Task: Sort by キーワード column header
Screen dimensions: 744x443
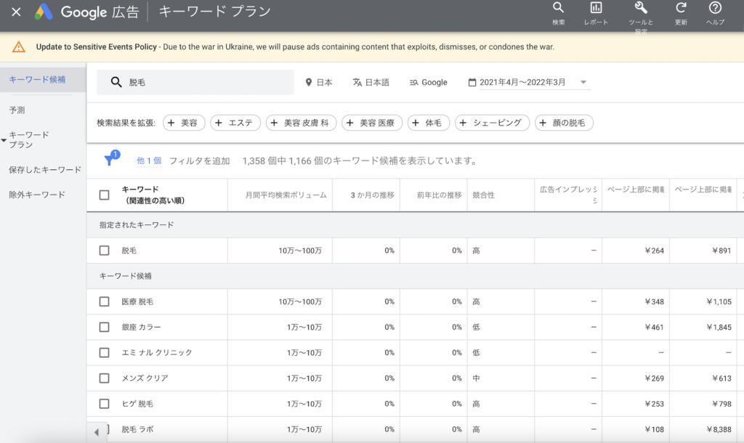Action: click(x=153, y=195)
